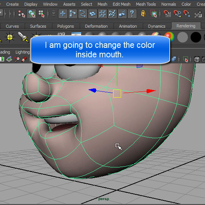Open the Normals menu

point(169,4)
